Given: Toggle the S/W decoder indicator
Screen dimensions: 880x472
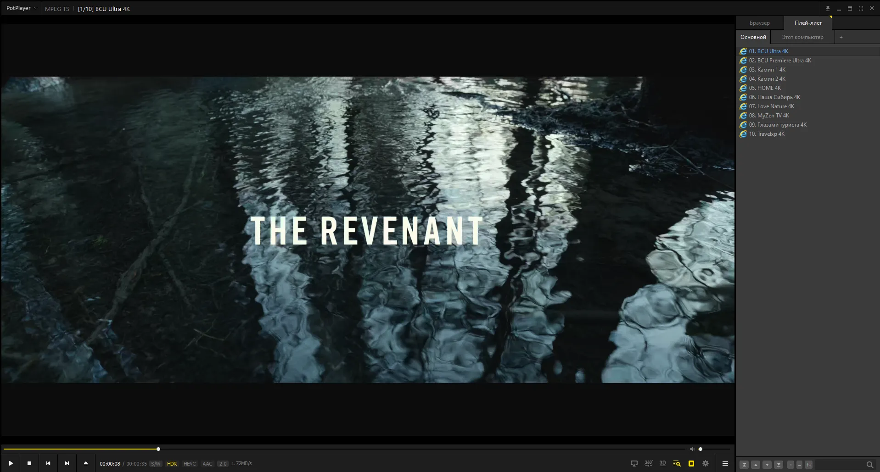Looking at the screenshot, I should coord(156,464).
